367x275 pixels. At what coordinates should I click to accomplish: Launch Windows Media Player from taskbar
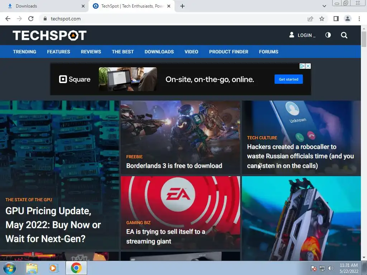click(x=53, y=268)
